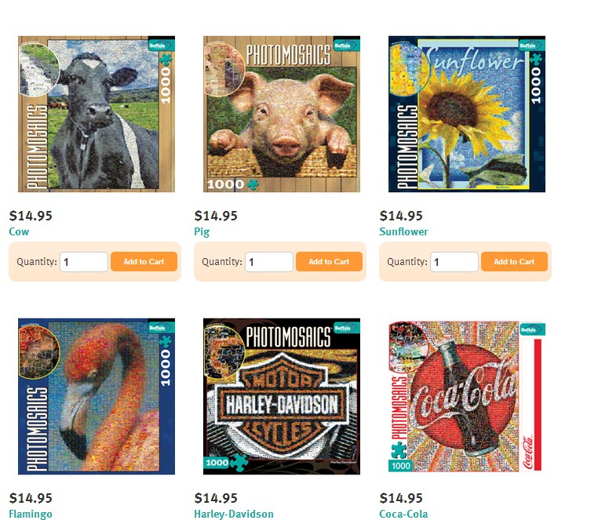Click the Cow product title link
The height and width of the screenshot is (520, 609).
[19, 231]
